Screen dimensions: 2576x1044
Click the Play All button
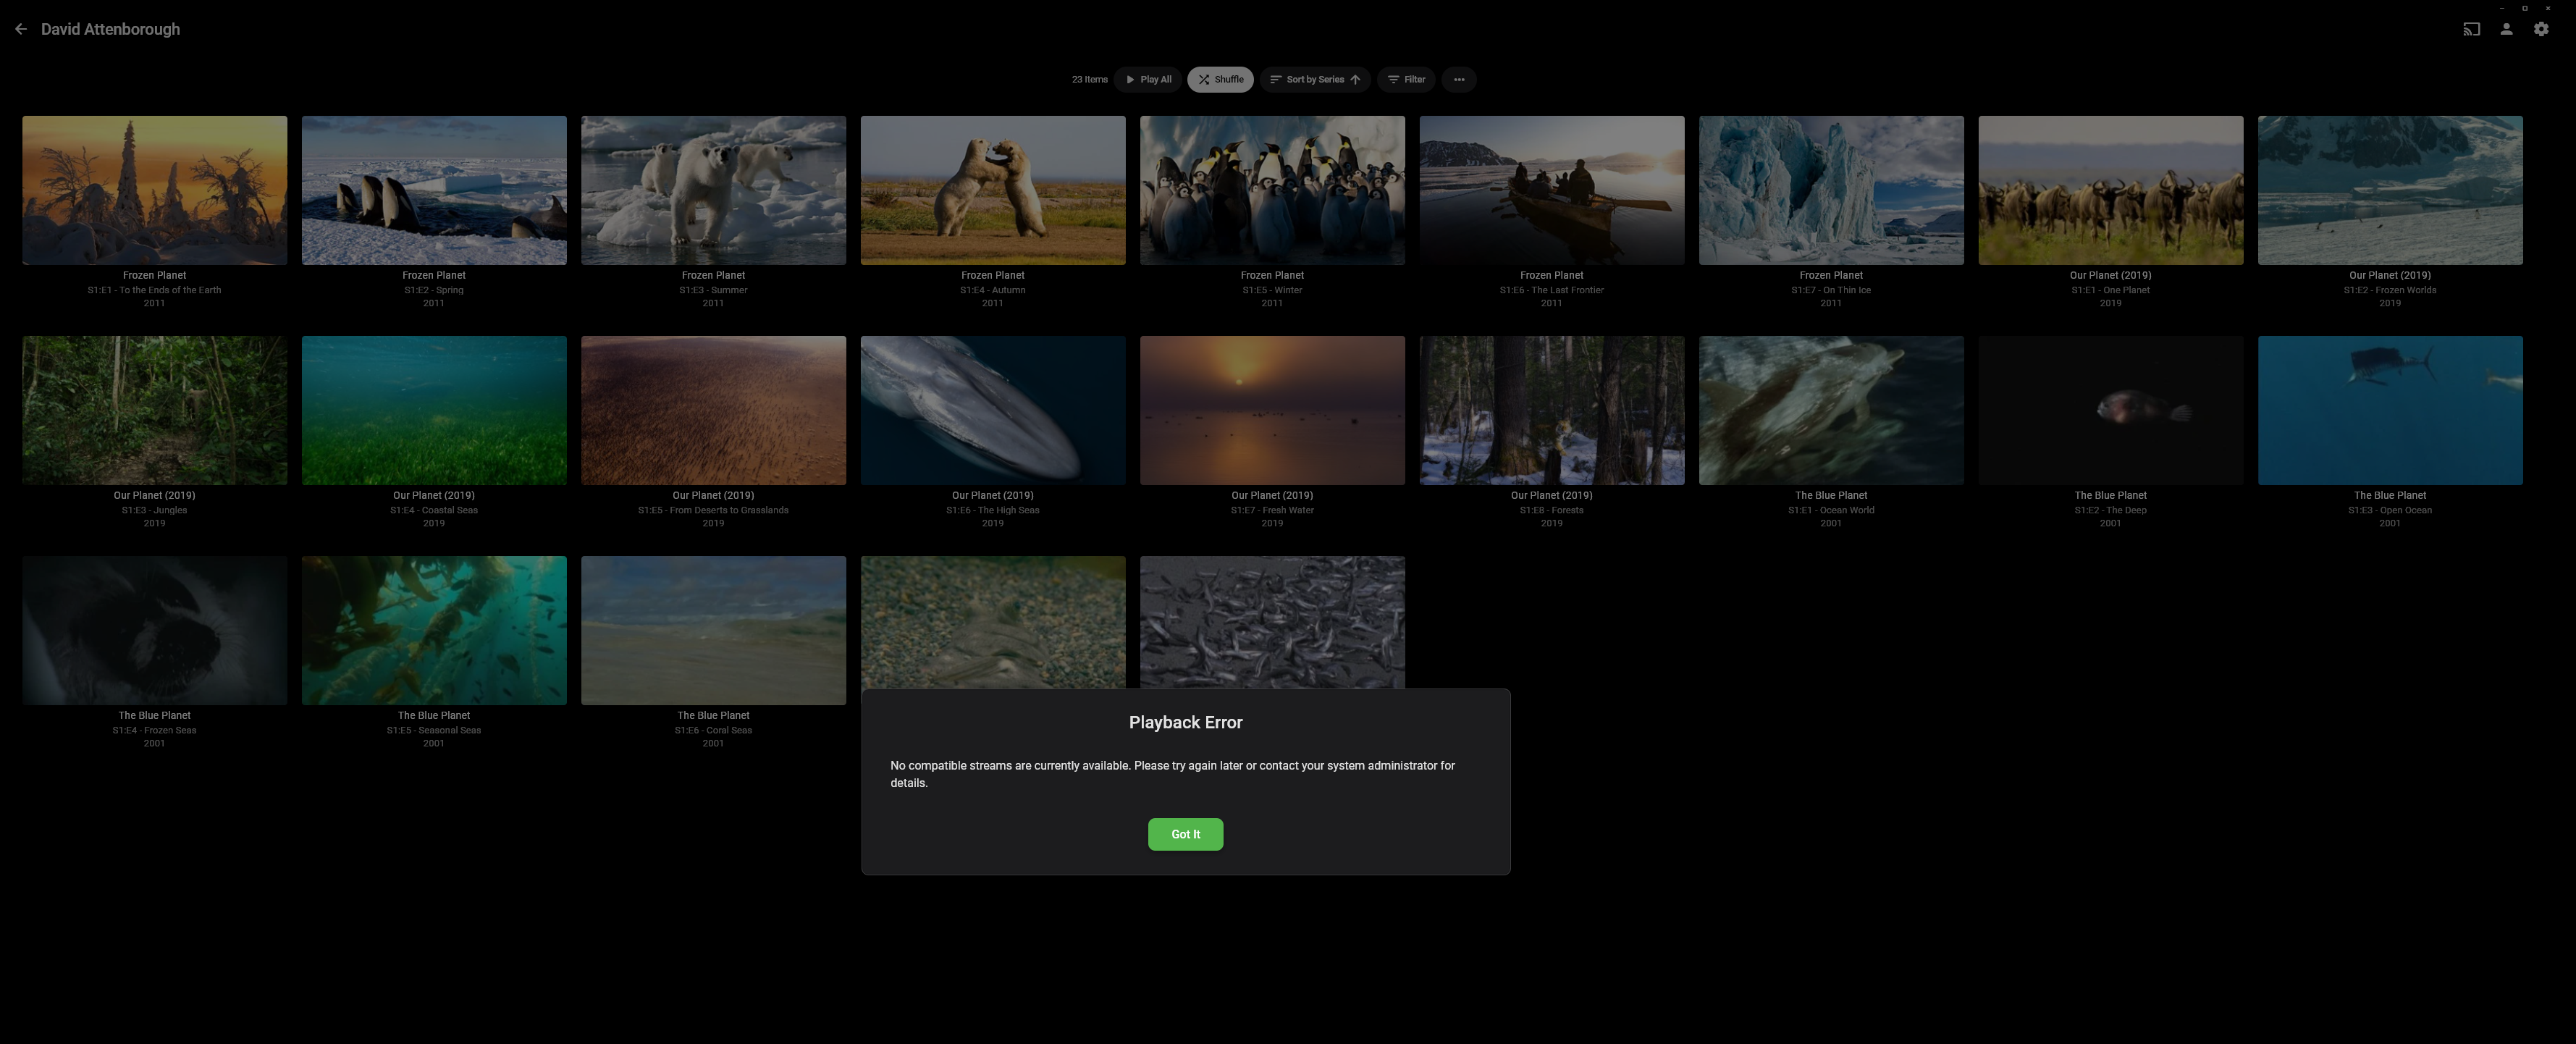click(x=1148, y=79)
